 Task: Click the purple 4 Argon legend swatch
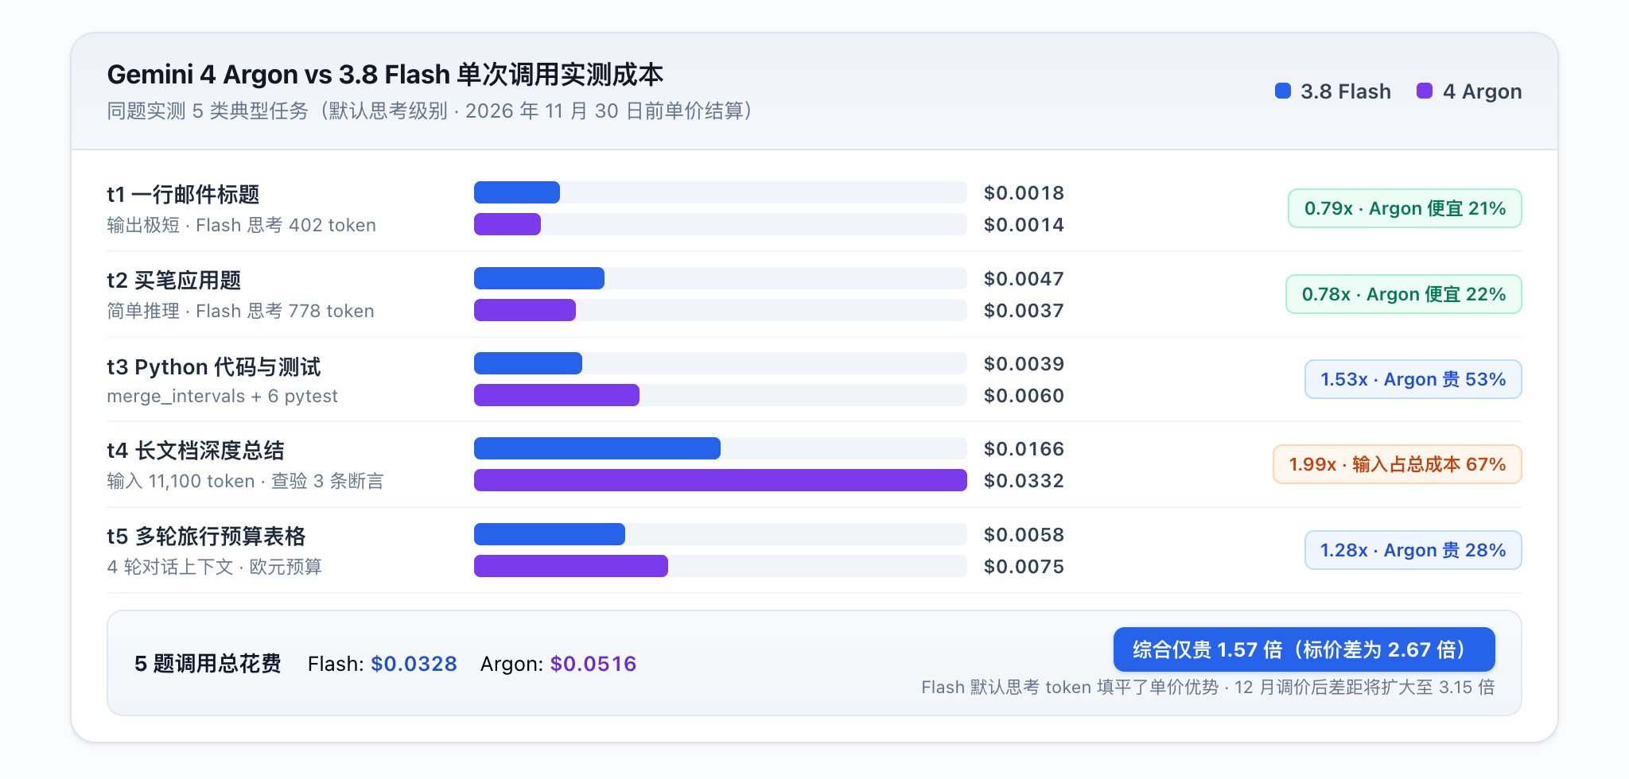click(x=1425, y=91)
